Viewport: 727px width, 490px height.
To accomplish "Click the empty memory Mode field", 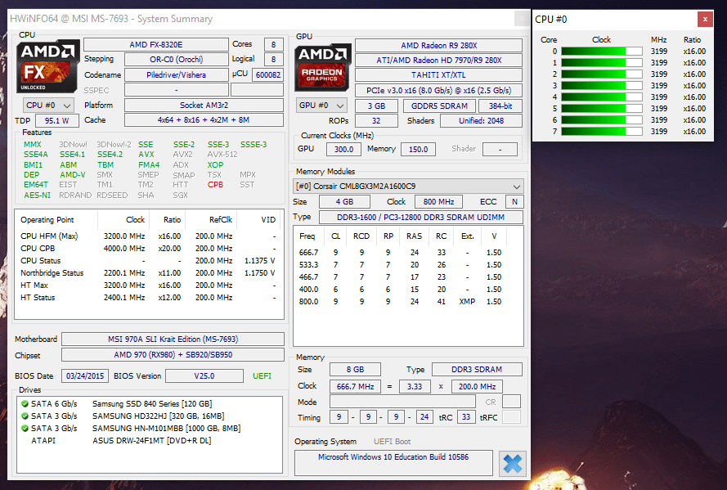I will coord(402,402).
